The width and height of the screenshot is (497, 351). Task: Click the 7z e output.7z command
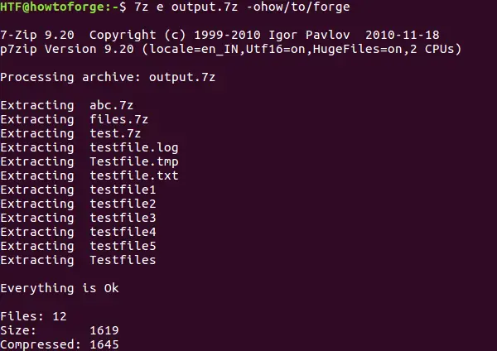coord(186,7)
